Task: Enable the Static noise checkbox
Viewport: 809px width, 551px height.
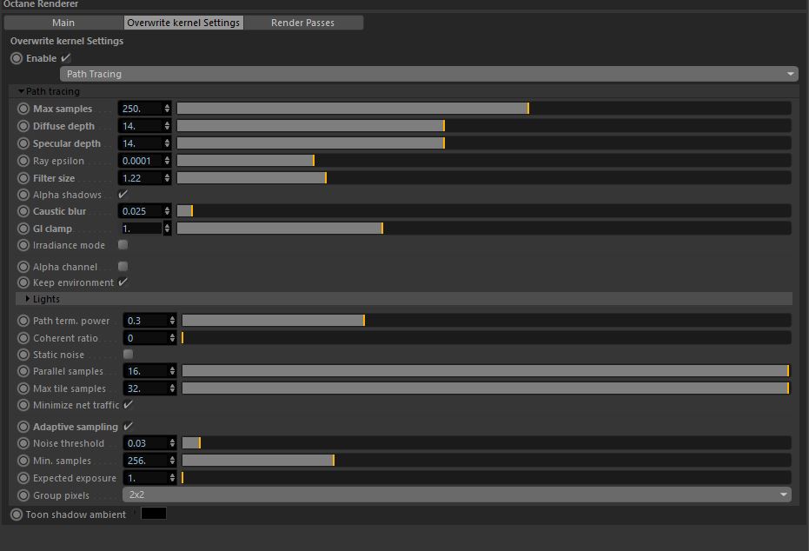Action: coord(128,354)
